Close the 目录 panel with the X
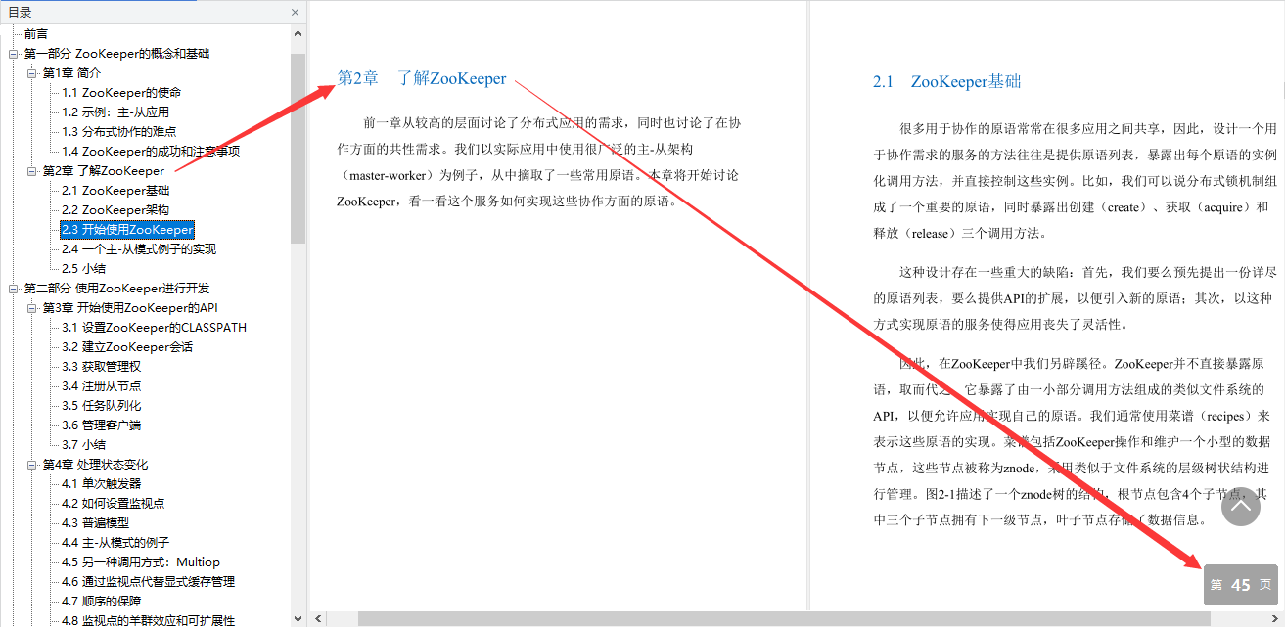1285x627 pixels. tap(296, 13)
